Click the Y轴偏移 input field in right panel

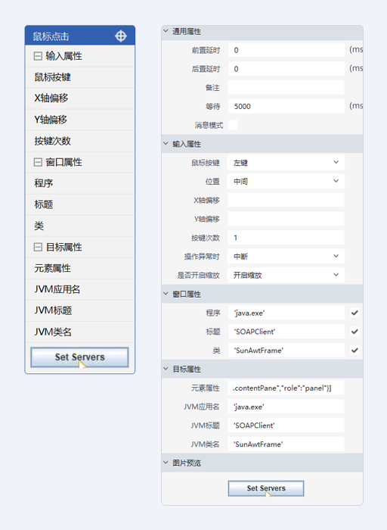[x=286, y=219]
